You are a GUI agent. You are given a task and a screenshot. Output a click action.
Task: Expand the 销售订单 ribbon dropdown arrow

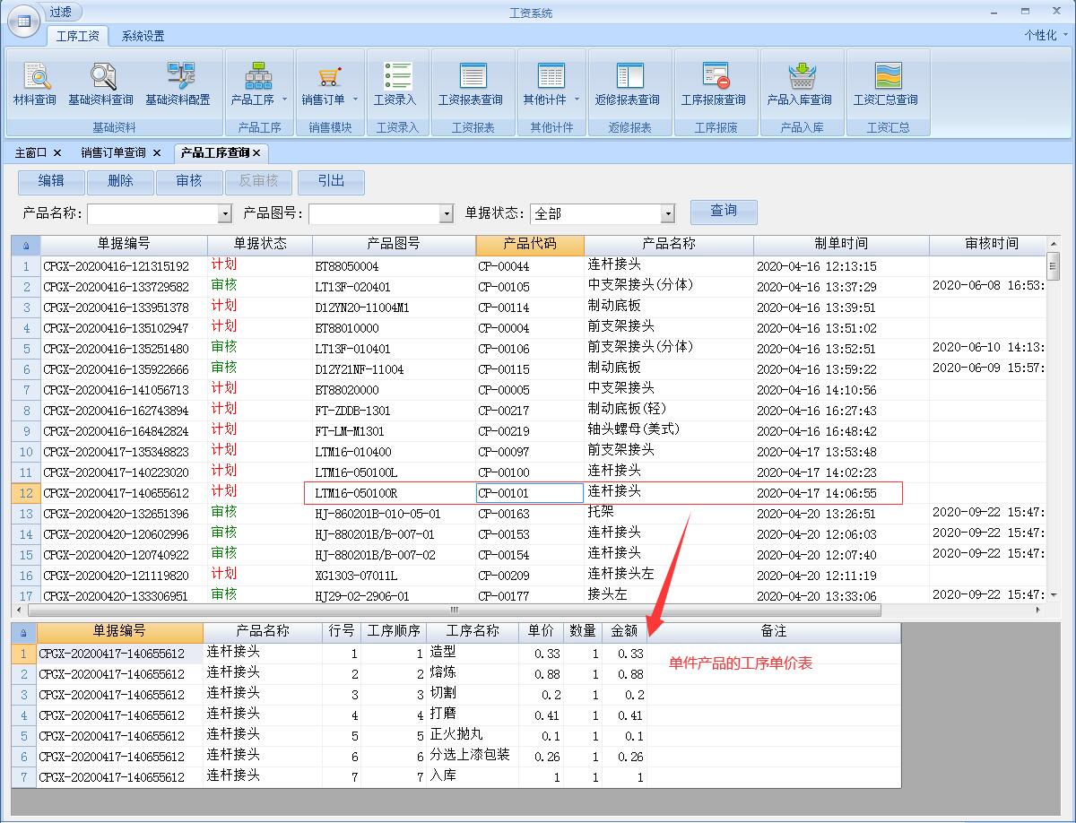click(356, 100)
